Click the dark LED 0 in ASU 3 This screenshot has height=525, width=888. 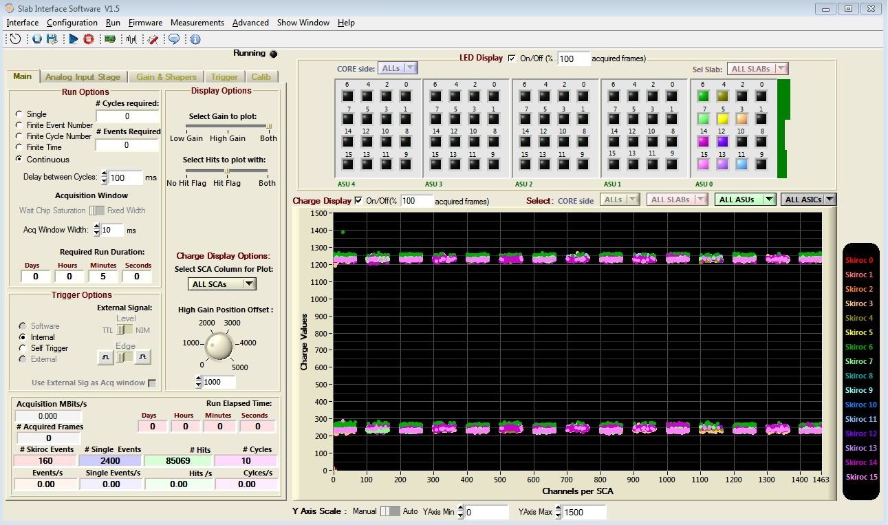pyautogui.click(x=494, y=96)
